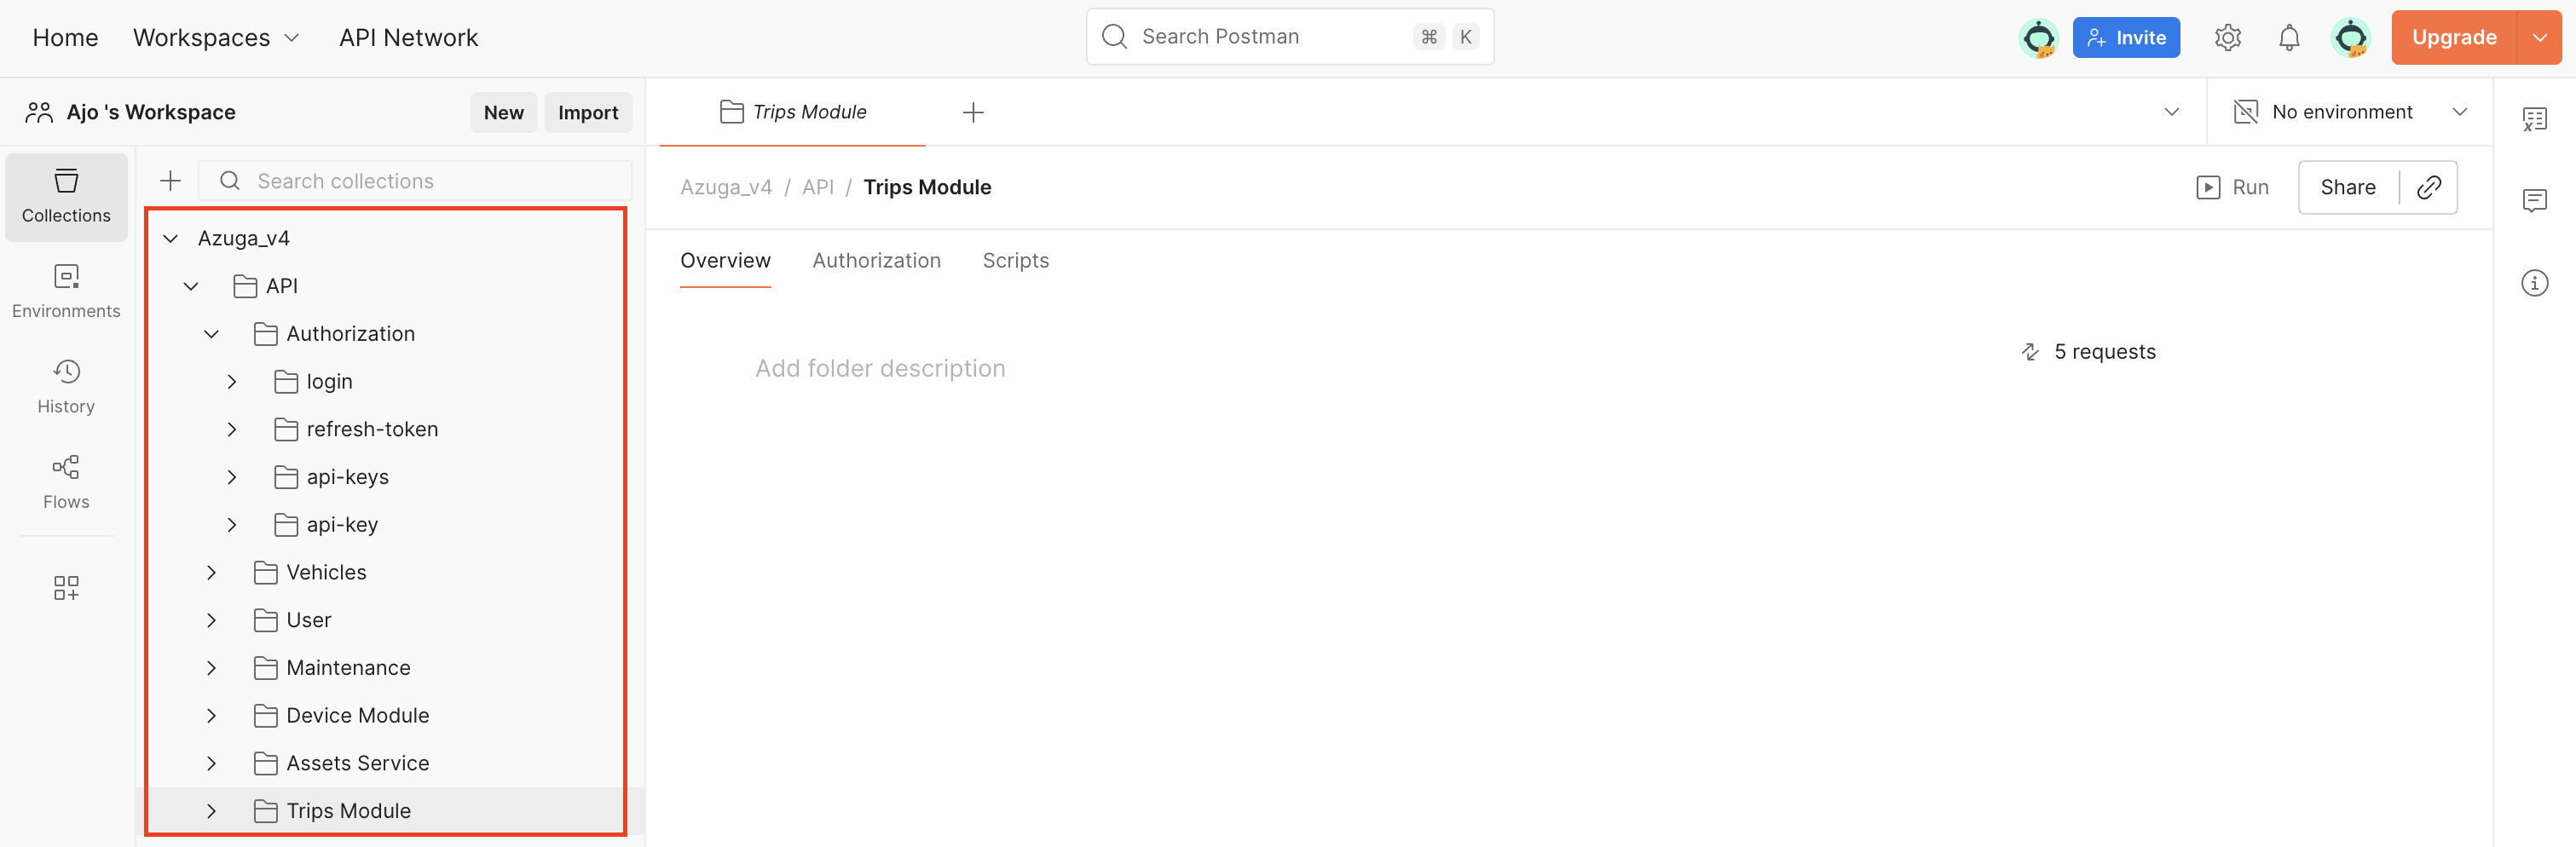Open the Workspaces dropdown
This screenshot has height=847, width=2576.
point(216,38)
